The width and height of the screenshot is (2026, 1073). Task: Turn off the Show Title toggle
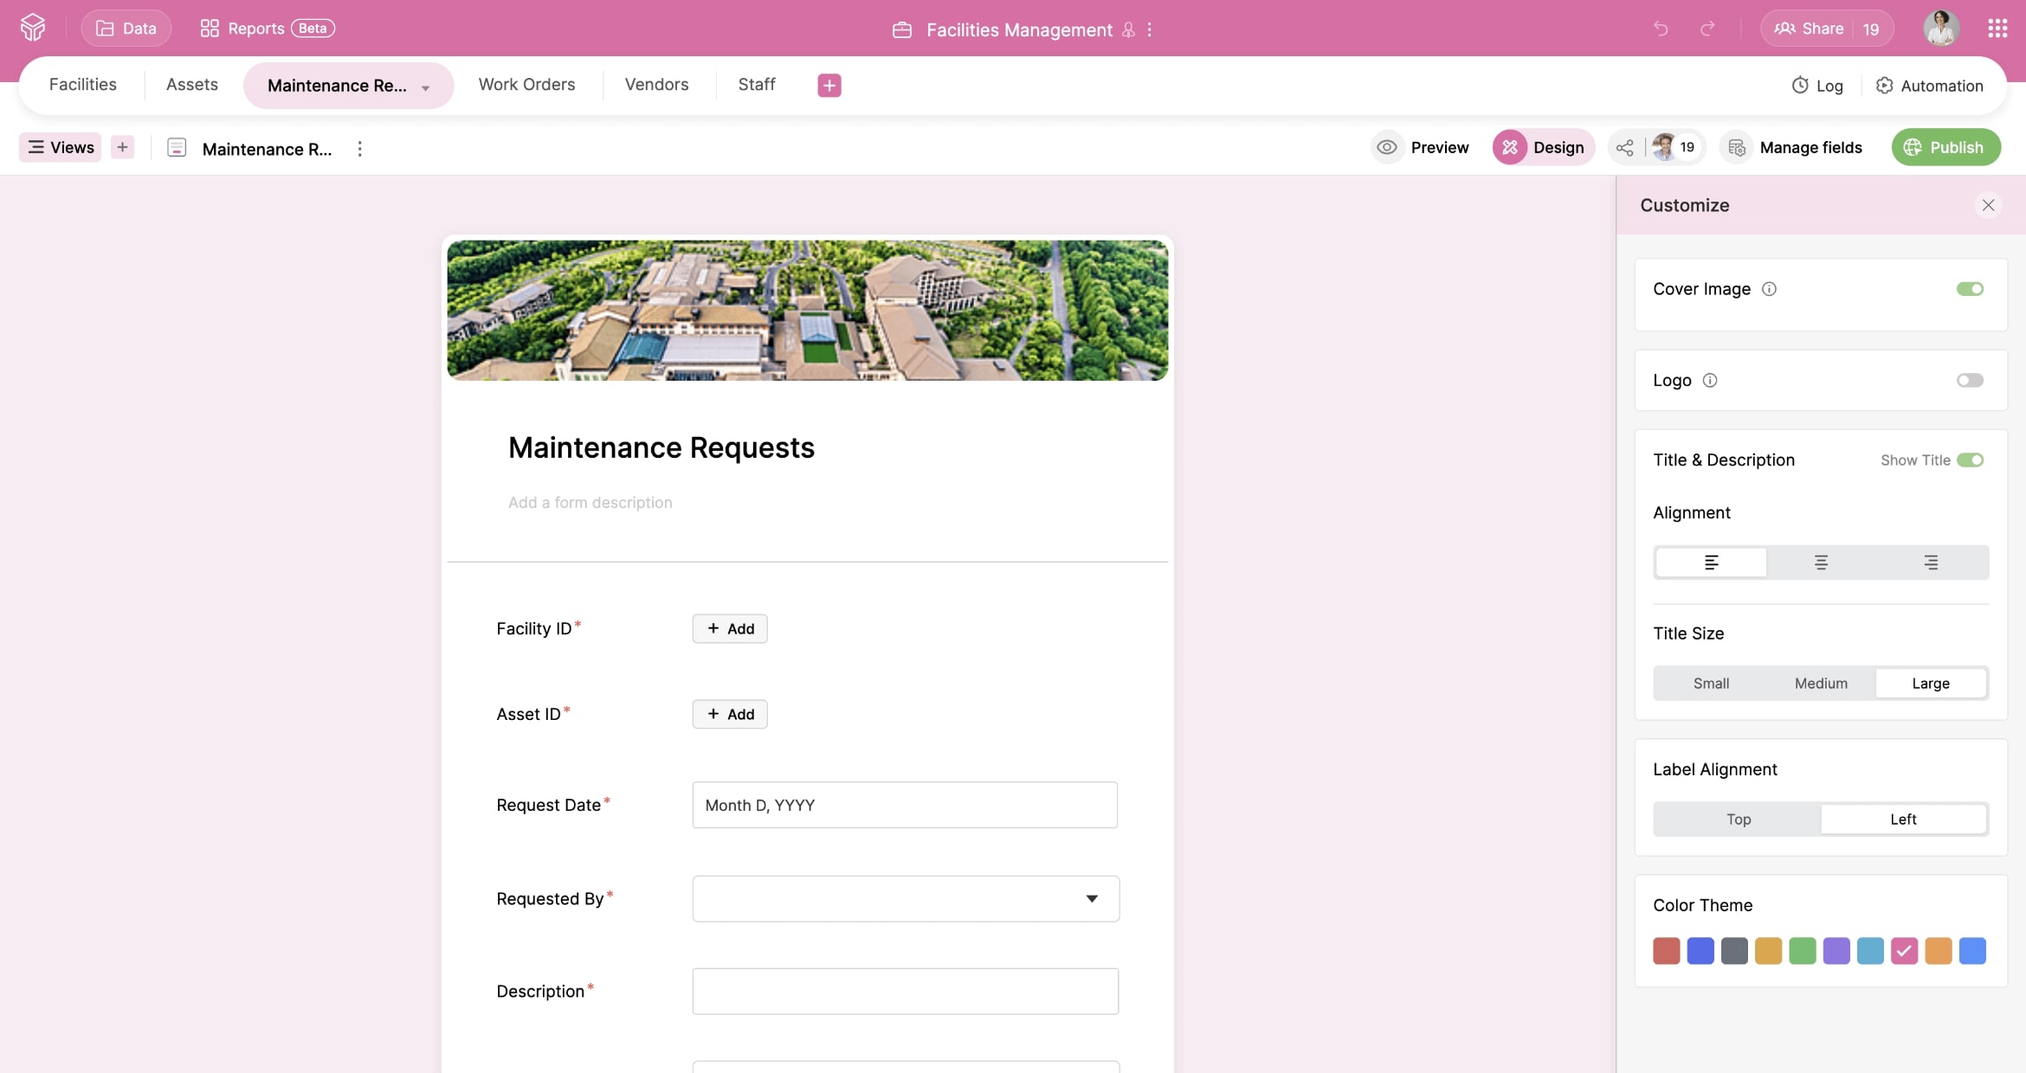[1970, 460]
